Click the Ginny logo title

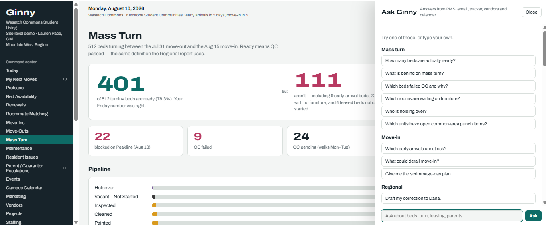tap(21, 12)
